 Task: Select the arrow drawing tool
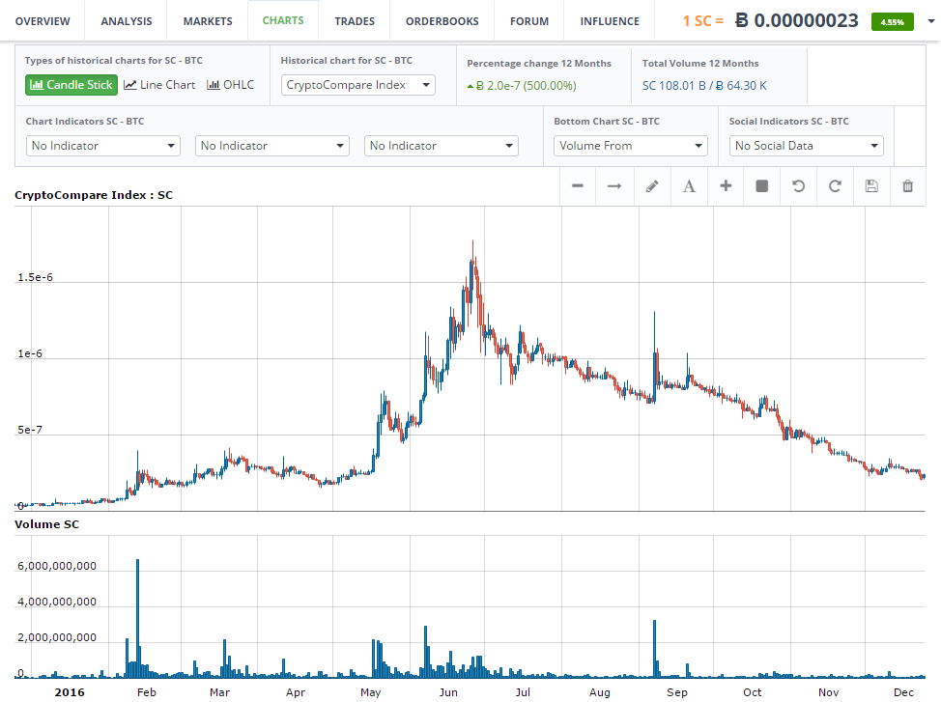614,186
